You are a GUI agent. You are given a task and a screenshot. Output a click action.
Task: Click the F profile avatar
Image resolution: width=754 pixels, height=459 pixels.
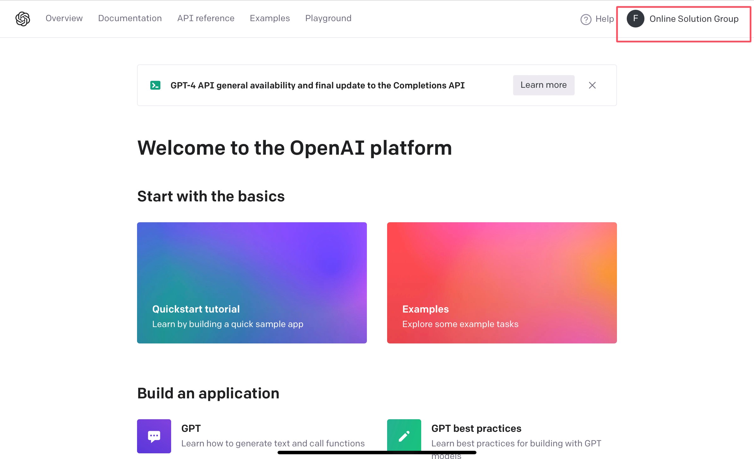coord(635,19)
